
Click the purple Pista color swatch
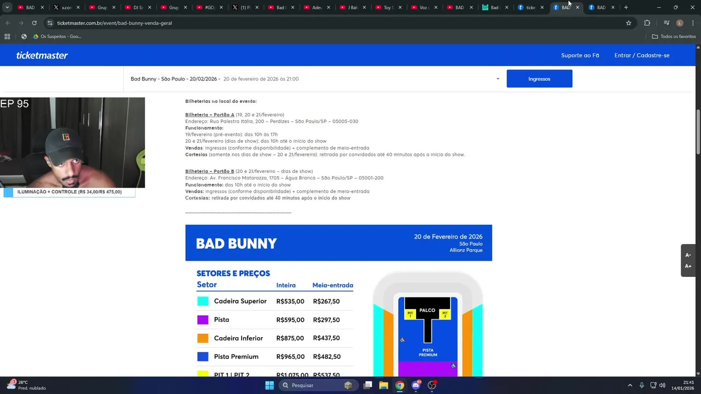[203, 320]
